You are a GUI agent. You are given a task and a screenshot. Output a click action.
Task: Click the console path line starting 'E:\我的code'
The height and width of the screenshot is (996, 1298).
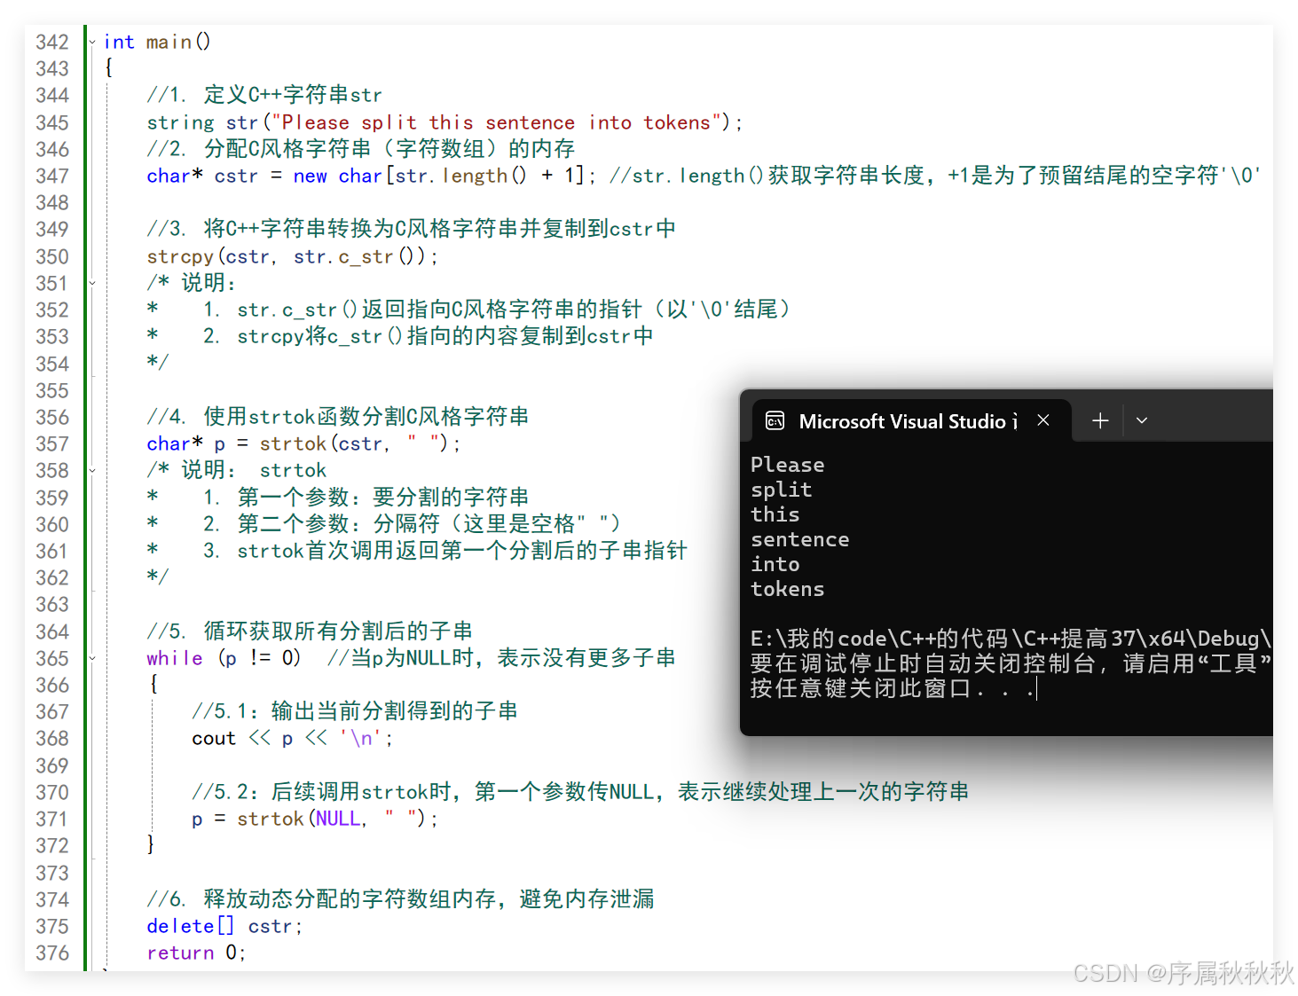coord(1011,639)
